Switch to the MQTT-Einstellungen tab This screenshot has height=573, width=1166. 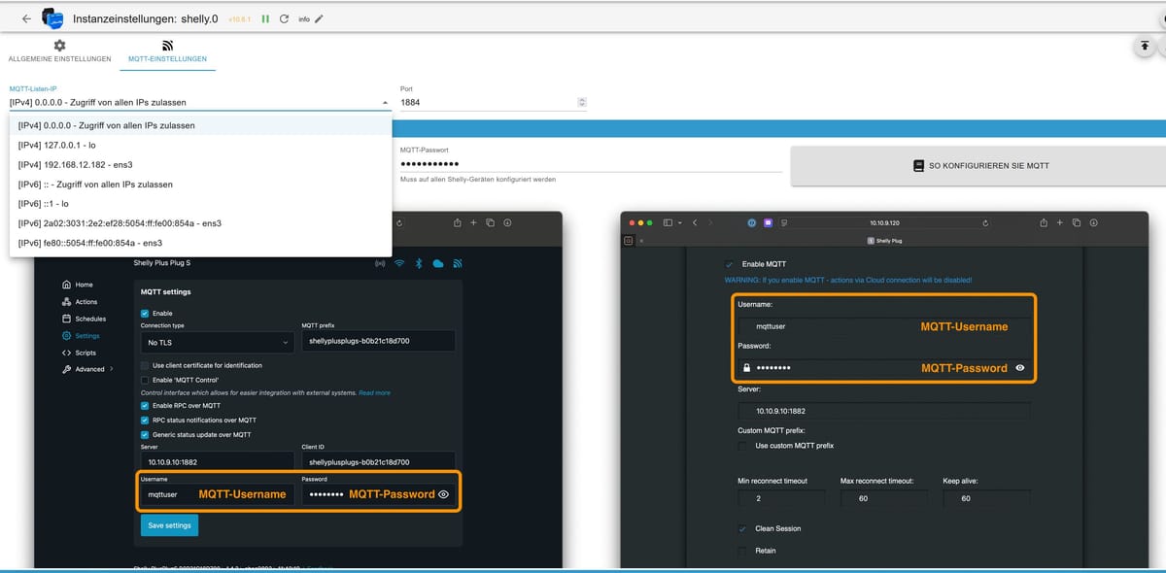pyautogui.click(x=167, y=51)
